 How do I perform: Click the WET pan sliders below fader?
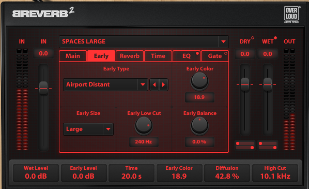(268, 146)
